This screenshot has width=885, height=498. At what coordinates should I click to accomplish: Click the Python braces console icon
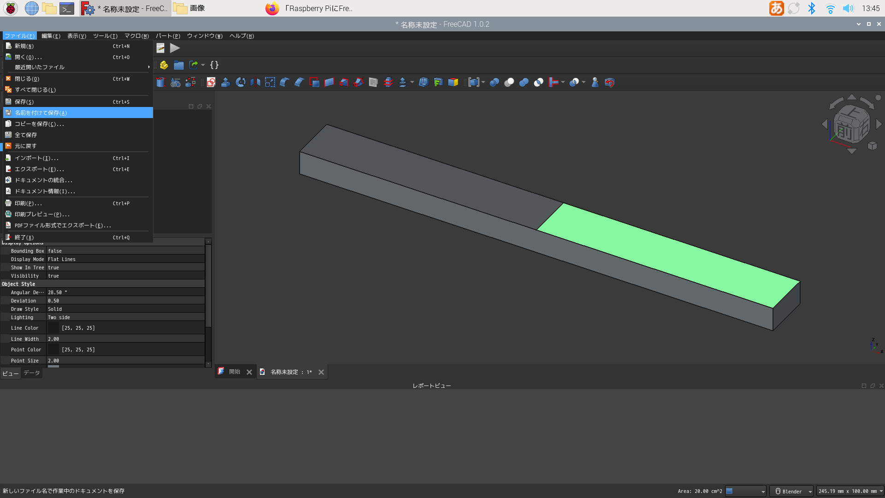point(214,65)
